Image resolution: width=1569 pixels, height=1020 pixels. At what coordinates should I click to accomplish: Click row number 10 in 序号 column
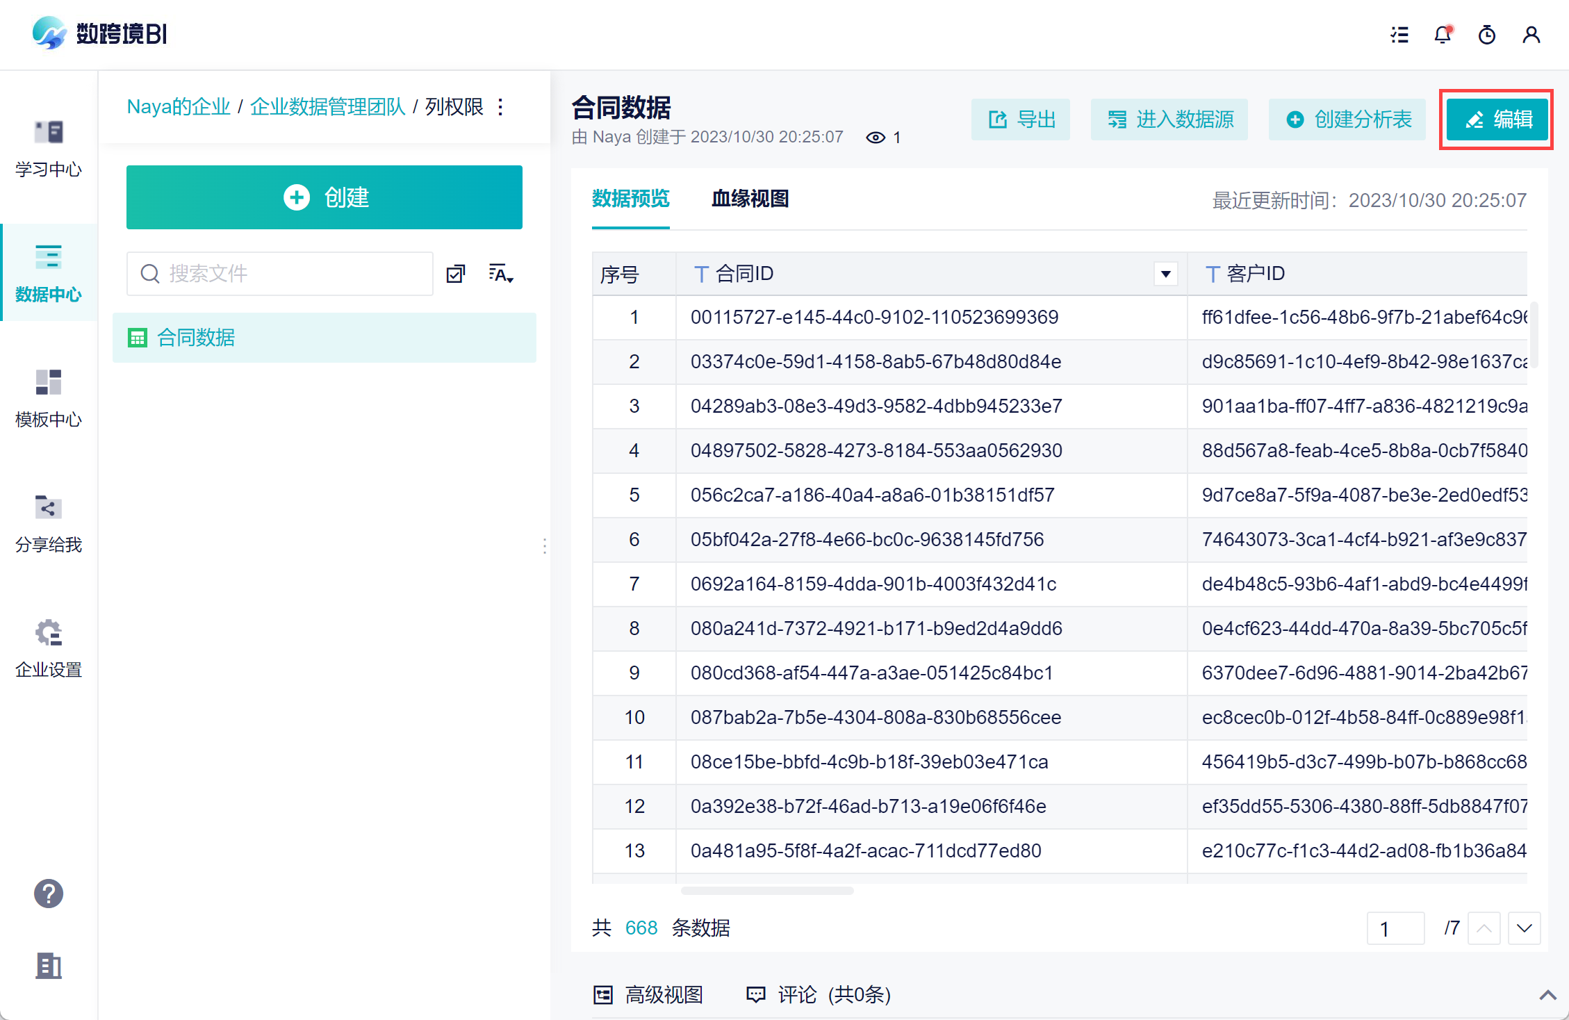pyautogui.click(x=634, y=718)
